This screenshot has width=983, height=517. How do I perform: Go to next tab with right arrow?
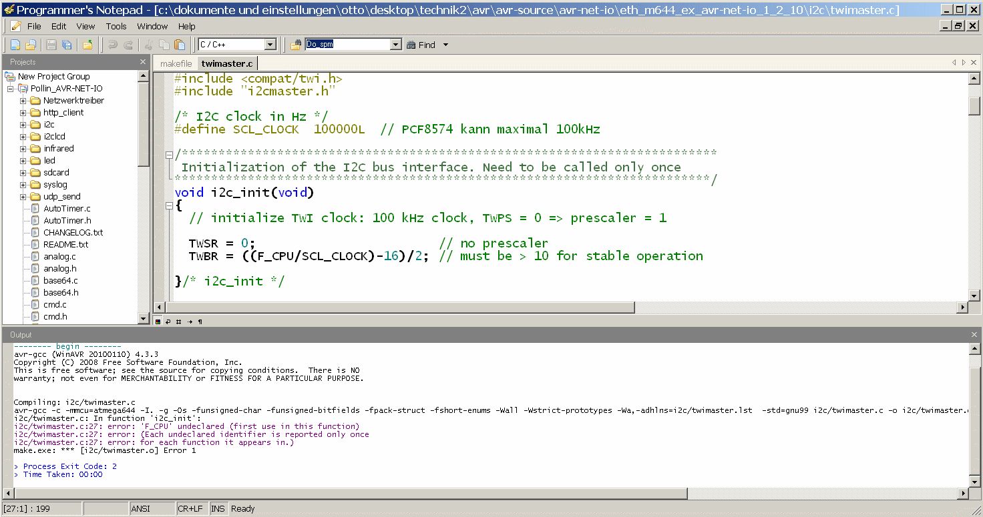(x=964, y=63)
